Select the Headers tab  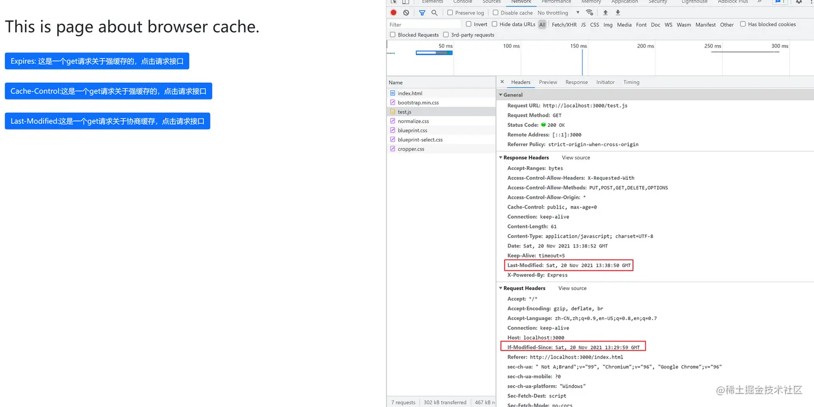(521, 82)
